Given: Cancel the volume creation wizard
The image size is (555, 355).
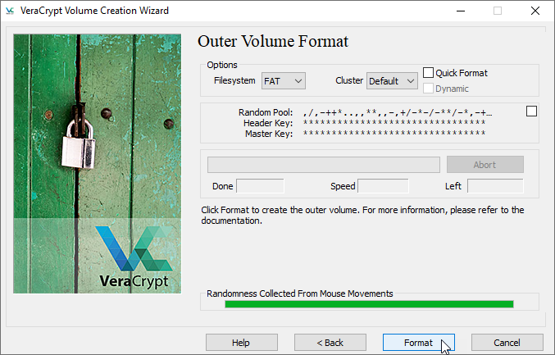Looking at the screenshot, I should (507, 342).
